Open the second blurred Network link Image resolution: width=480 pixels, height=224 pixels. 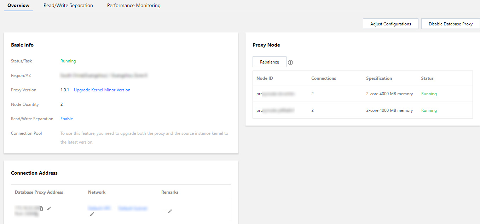point(133,208)
